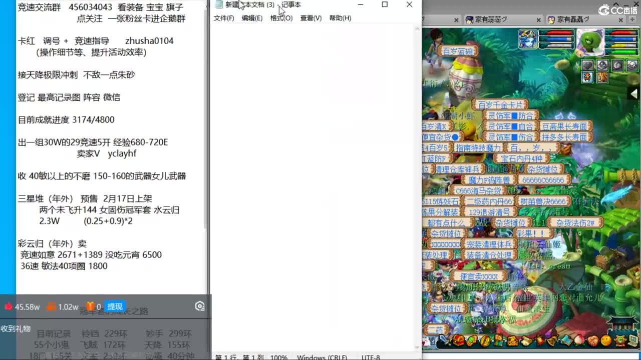Image resolution: width=641 pixels, height=360 pixels.
Task: Click the orange followers icon
Action: click(x=51, y=306)
